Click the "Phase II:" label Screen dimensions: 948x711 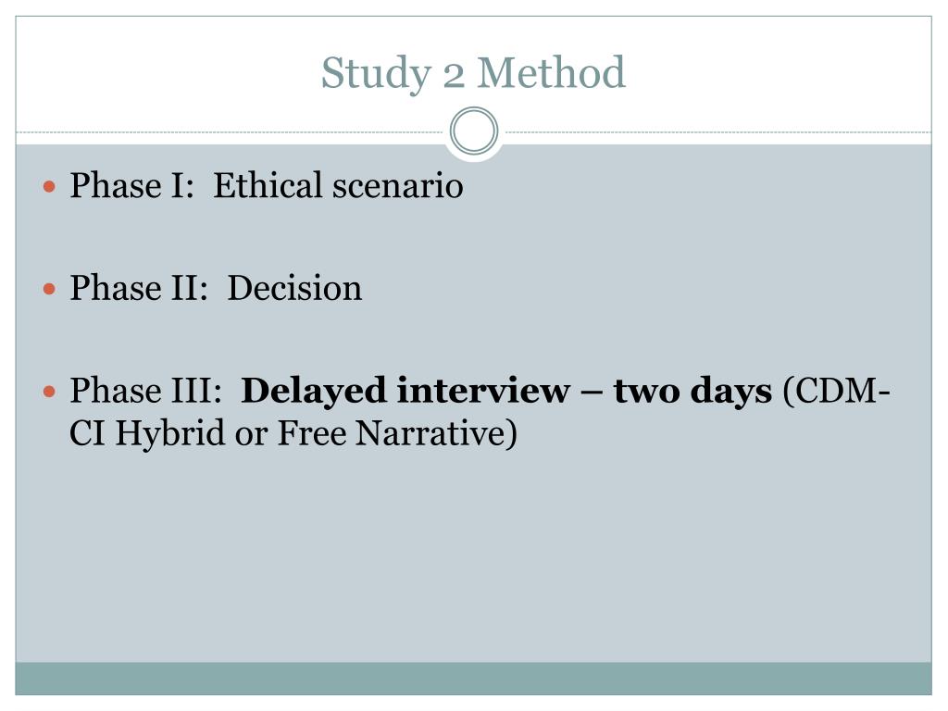139,288
